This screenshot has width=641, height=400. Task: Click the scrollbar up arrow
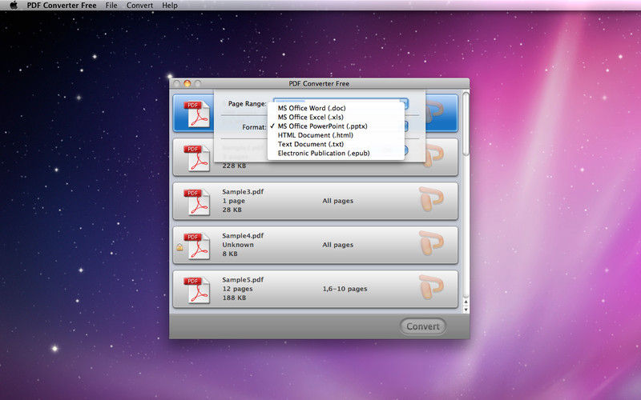pos(466,302)
